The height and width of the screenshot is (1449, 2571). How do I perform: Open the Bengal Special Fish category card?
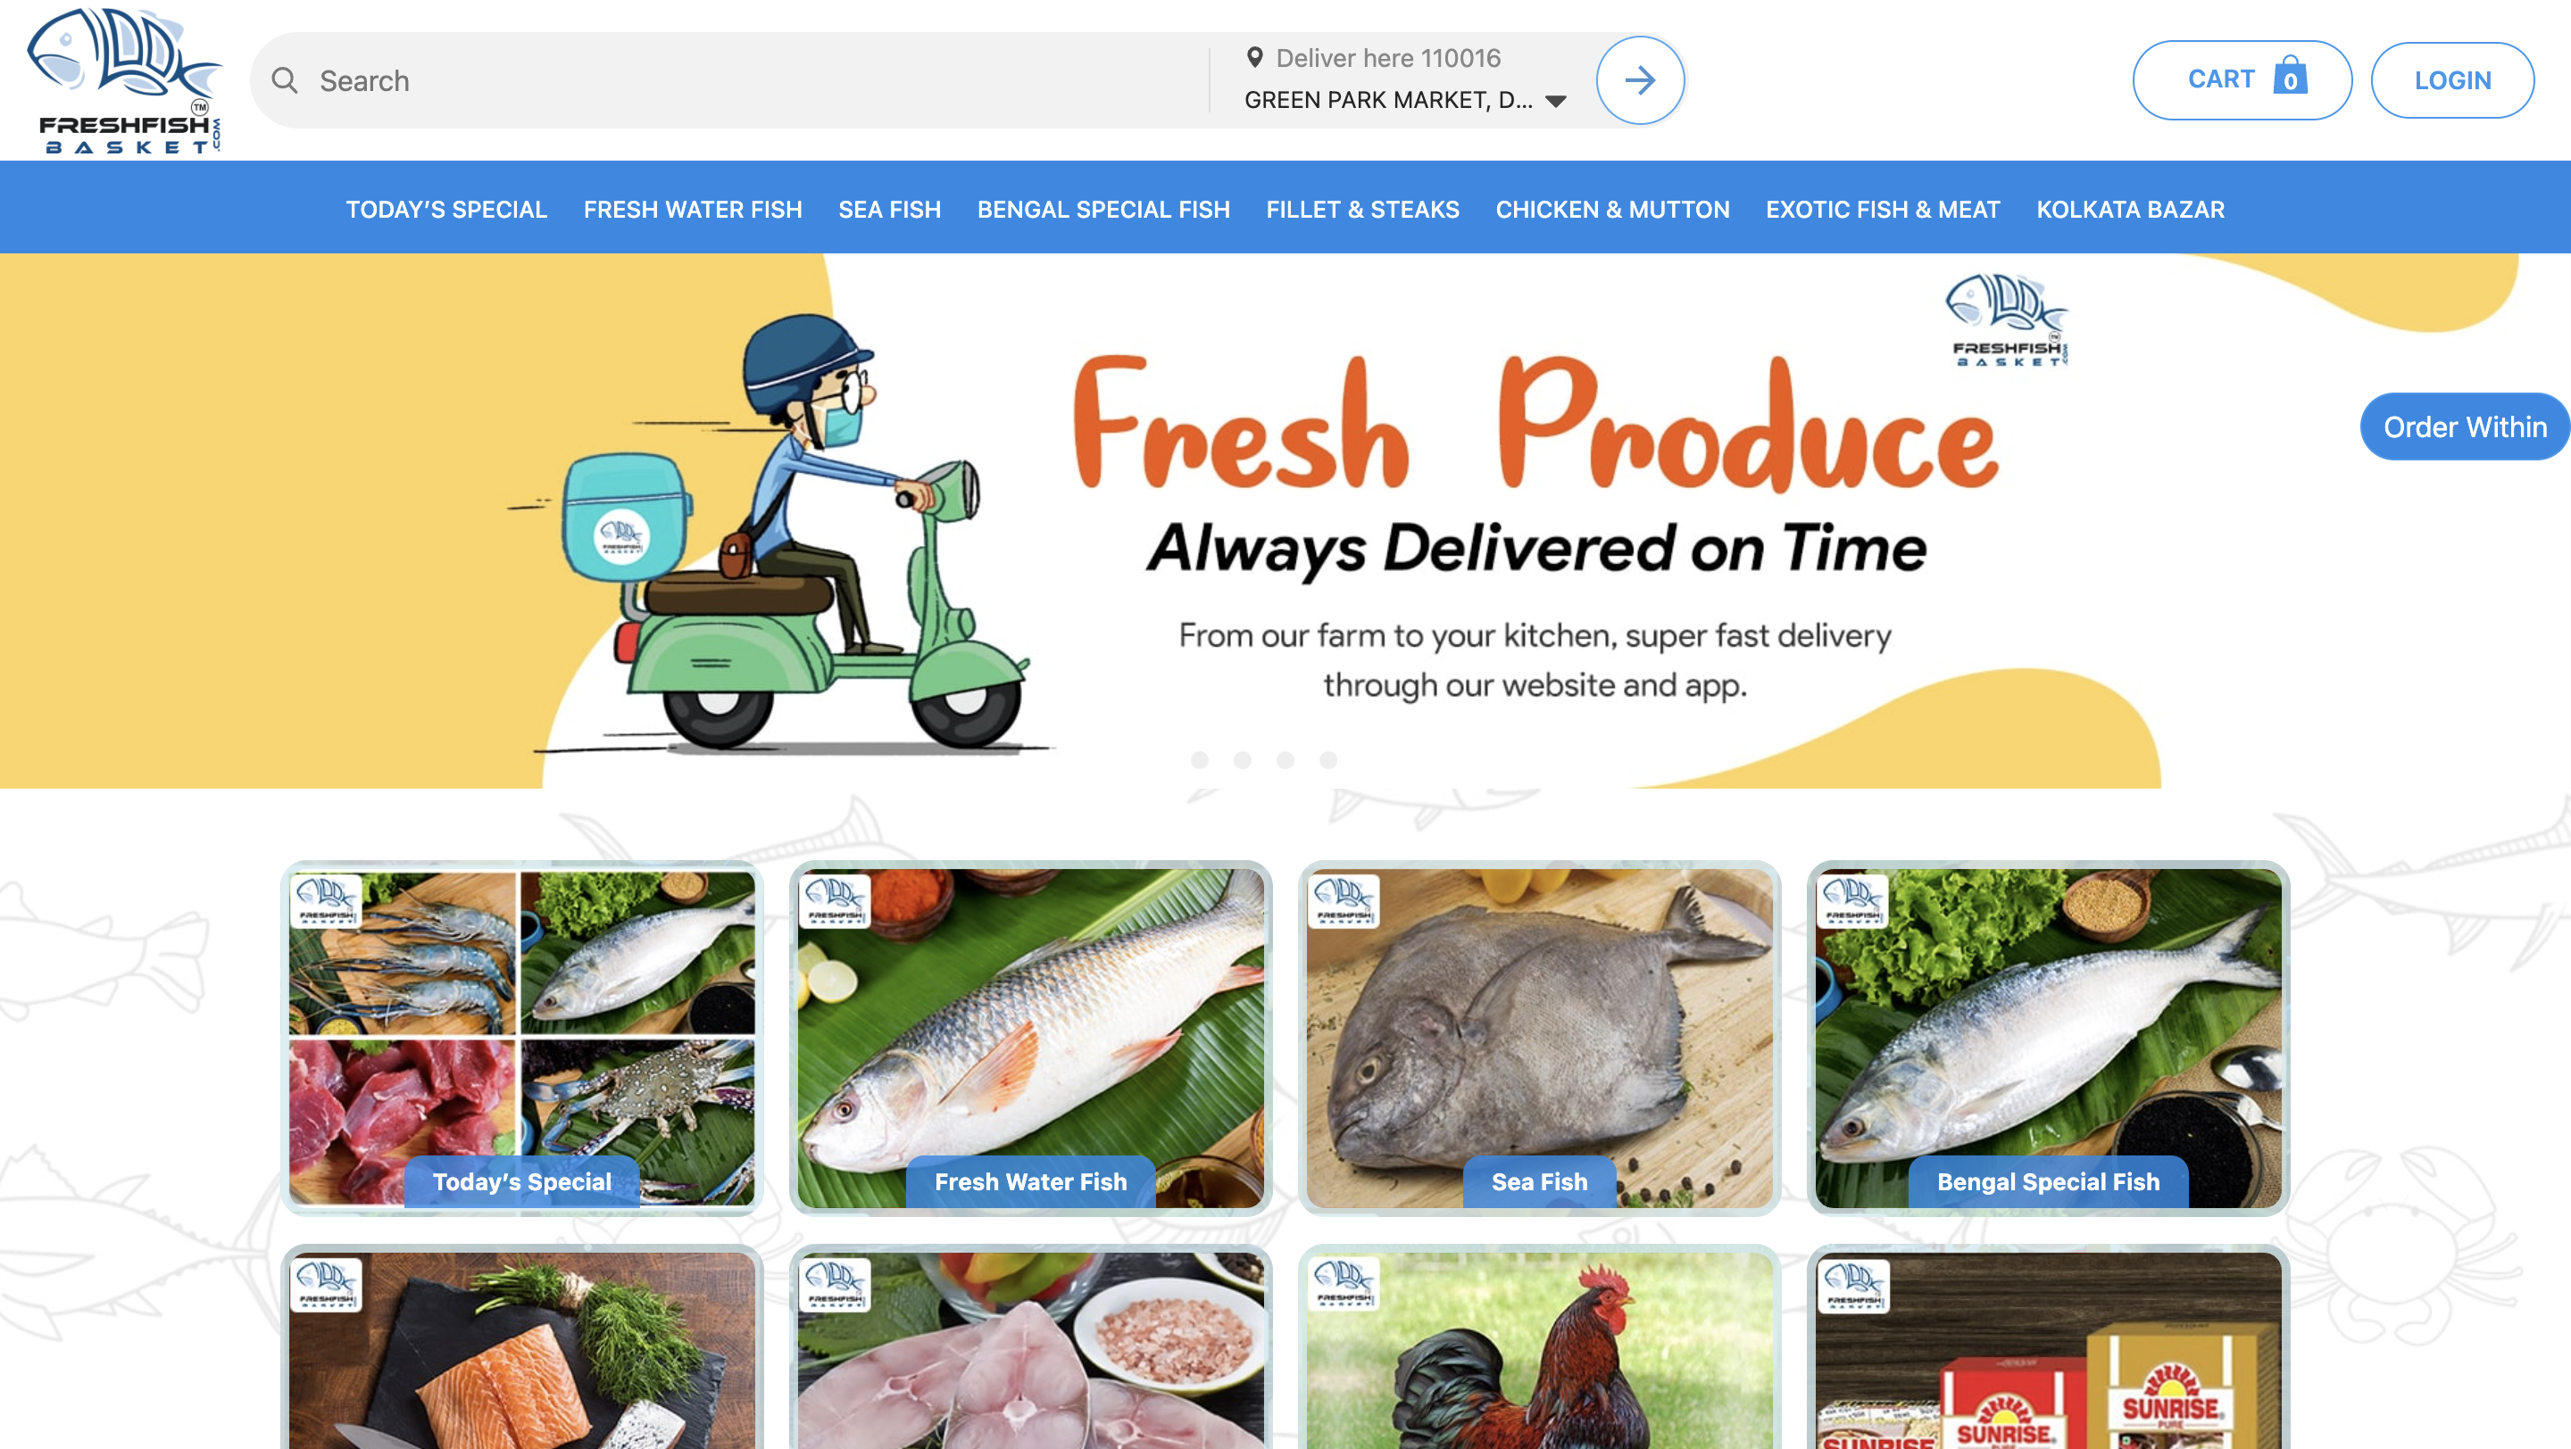pos(2048,1039)
